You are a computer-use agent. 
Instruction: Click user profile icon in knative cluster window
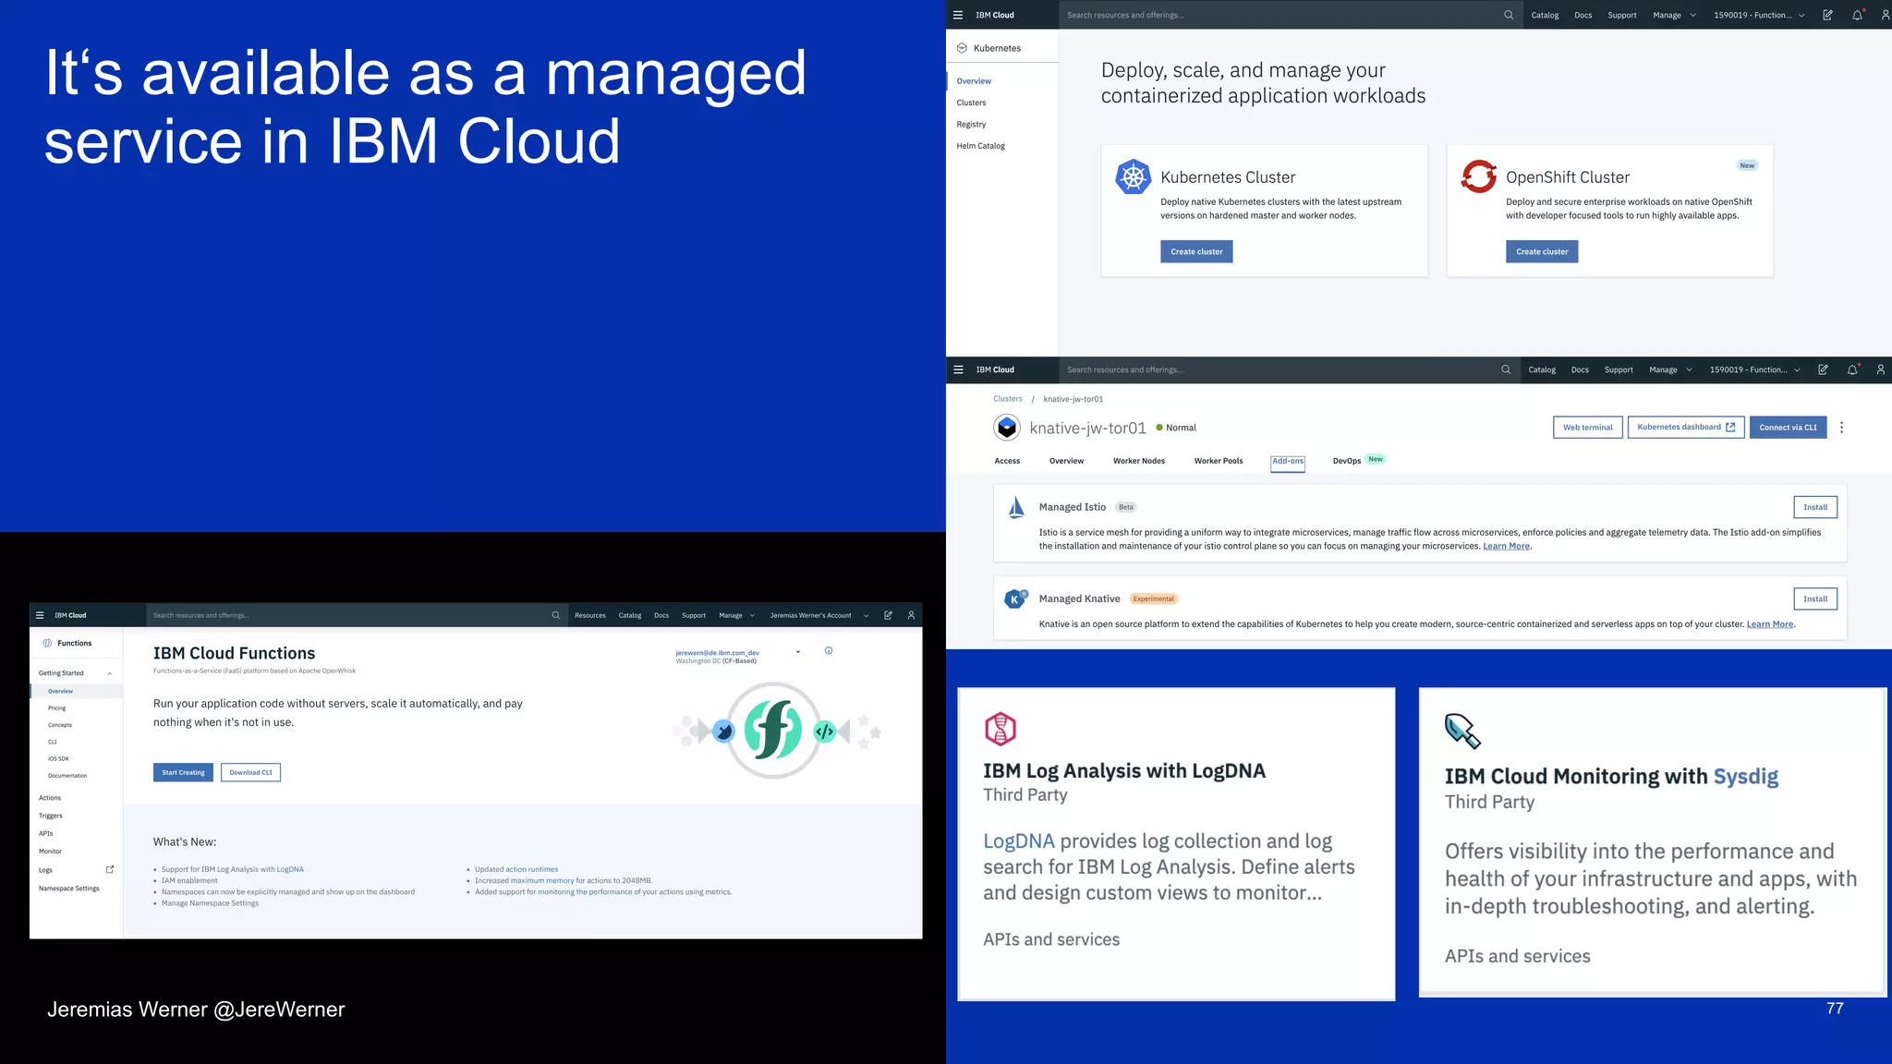click(1880, 369)
